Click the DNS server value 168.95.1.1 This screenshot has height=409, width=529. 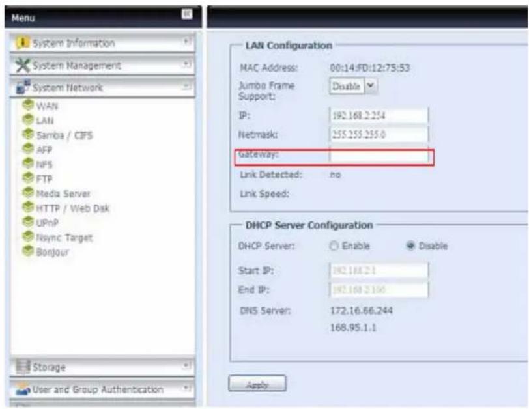(x=353, y=328)
